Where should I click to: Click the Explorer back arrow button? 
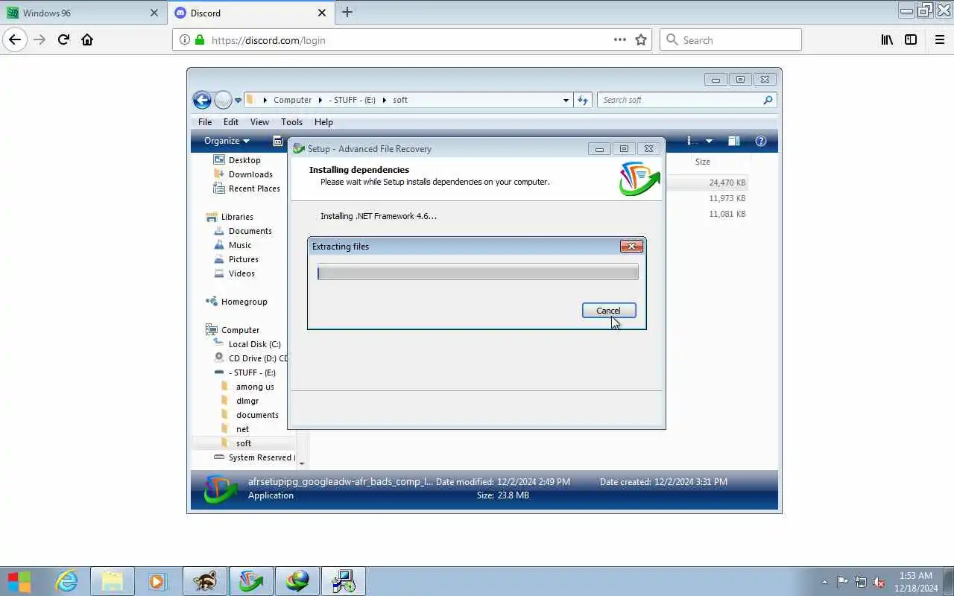(202, 100)
